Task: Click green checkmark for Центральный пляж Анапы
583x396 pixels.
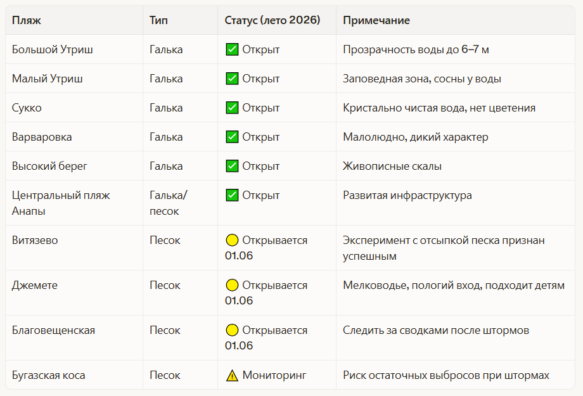Action: click(232, 195)
